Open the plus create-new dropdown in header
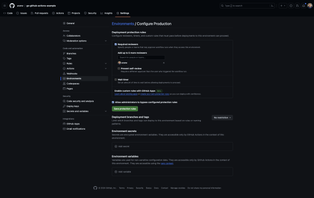Screen dimensions: 314x198 click(x=283, y=6)
